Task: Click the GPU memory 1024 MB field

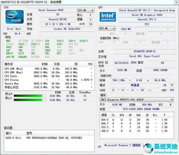Action: (126, 29)
